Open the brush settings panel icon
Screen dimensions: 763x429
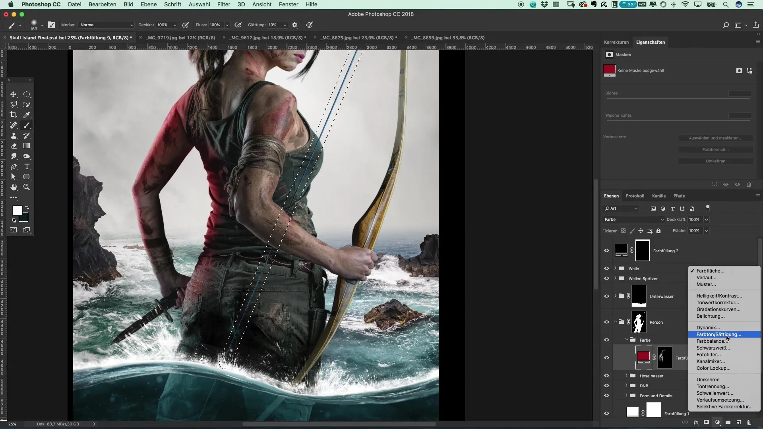[x=51, y=25]
